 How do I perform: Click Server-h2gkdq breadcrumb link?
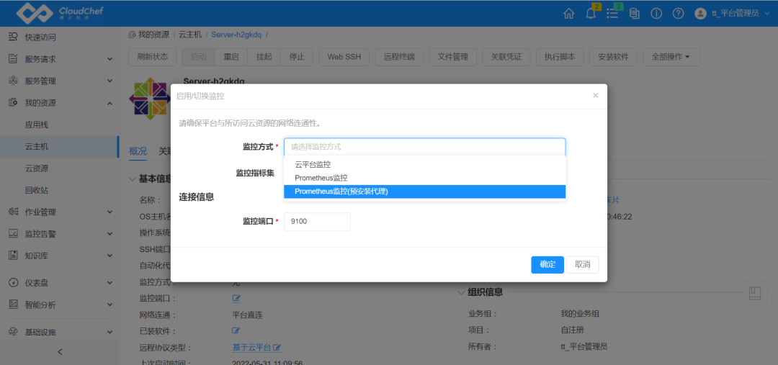click(x=236, y=35)
